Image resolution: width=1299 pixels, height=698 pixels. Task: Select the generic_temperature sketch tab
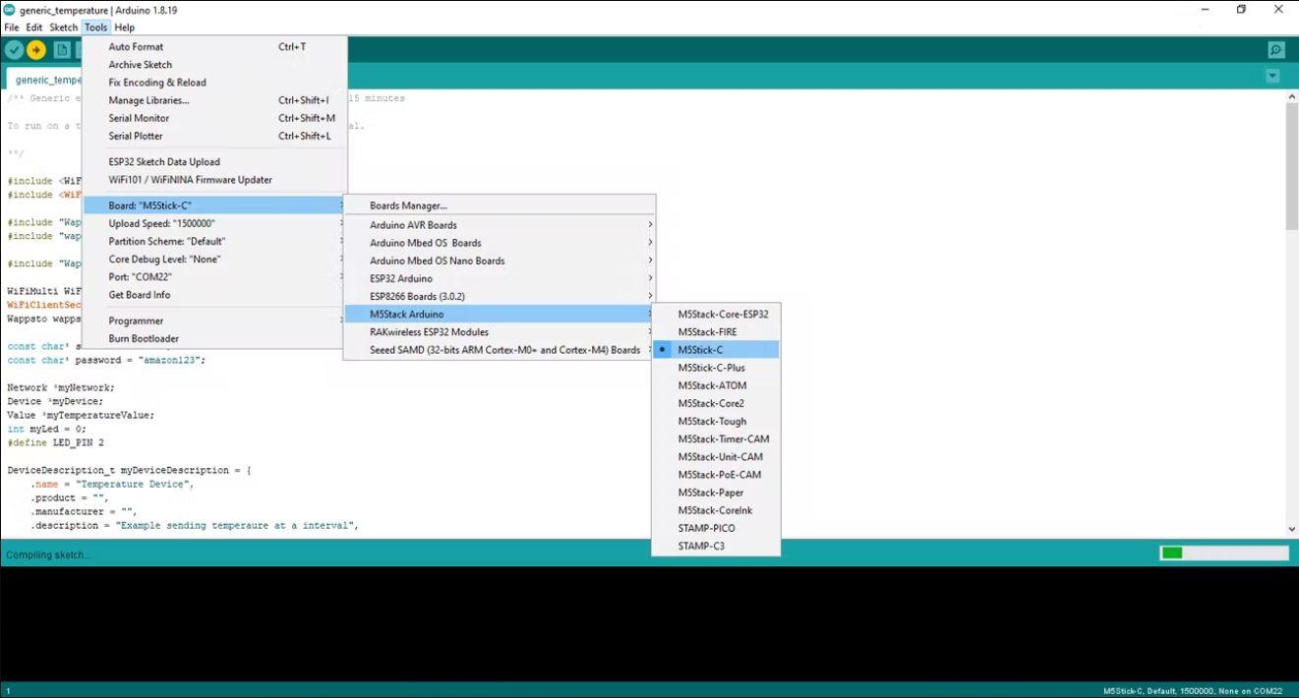point(44,80)
